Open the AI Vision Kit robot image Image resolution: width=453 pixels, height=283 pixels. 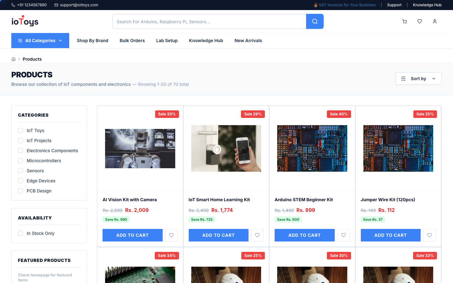click(140, 148)
